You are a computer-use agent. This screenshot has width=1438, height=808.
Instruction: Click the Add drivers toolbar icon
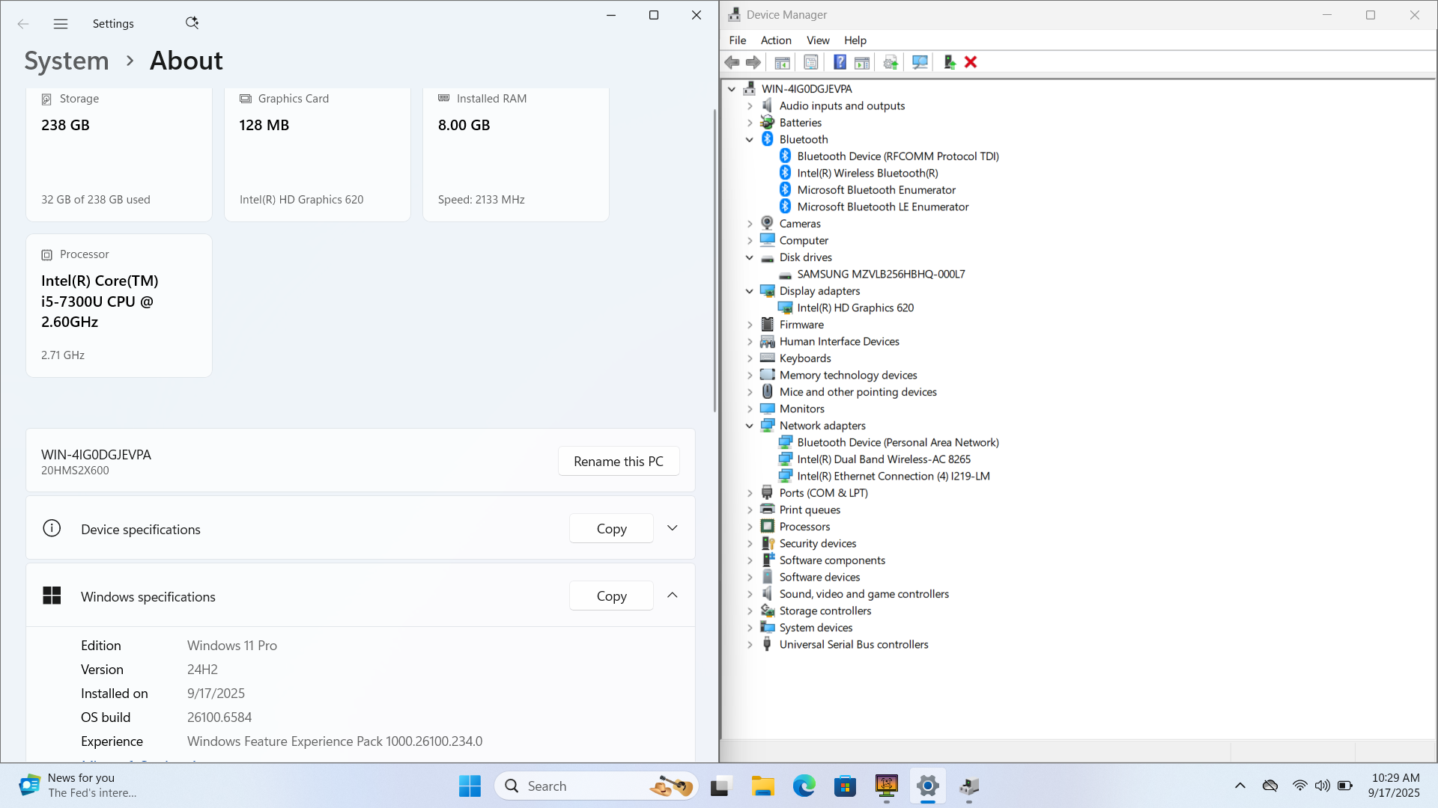pyautogui.click(x=949, y=63)
